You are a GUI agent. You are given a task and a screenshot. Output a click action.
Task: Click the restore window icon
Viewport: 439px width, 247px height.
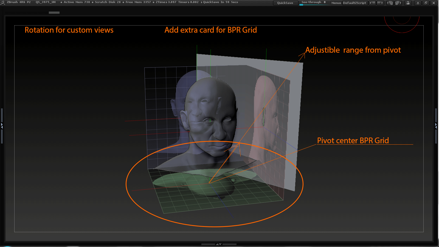[426, 3]
